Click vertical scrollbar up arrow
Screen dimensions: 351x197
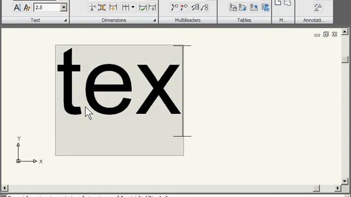(x=345, y=32)
